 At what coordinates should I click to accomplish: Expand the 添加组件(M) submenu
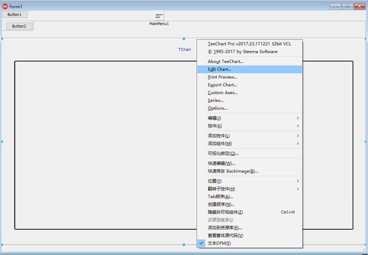[249, 144]
